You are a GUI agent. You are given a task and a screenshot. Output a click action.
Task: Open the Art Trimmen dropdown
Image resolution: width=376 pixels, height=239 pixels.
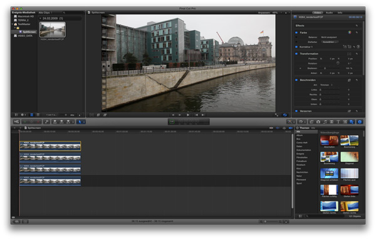pos(326,85)
